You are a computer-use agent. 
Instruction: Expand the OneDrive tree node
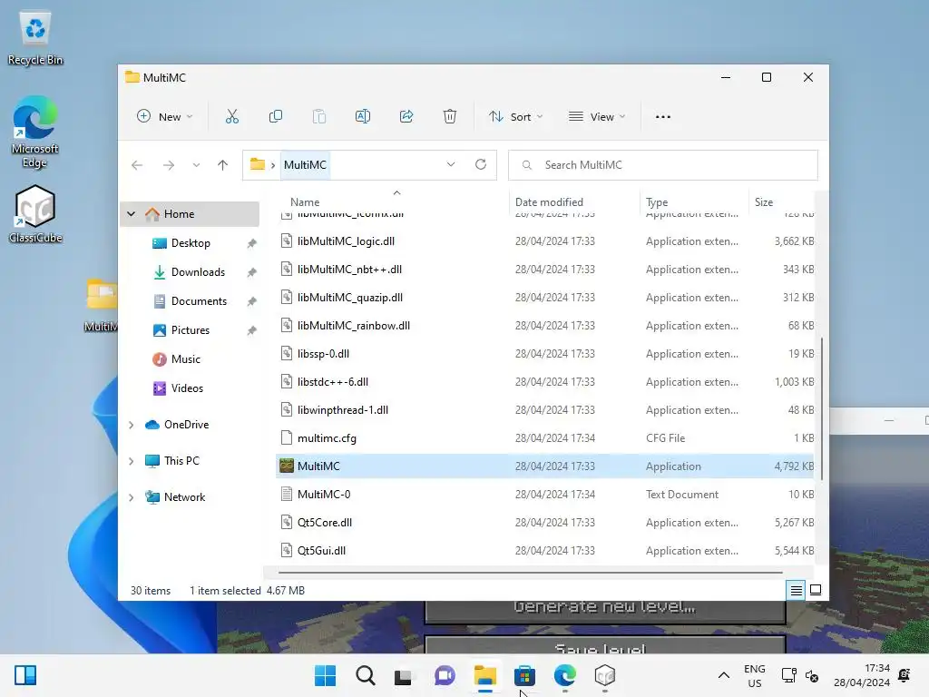(131, 425)
